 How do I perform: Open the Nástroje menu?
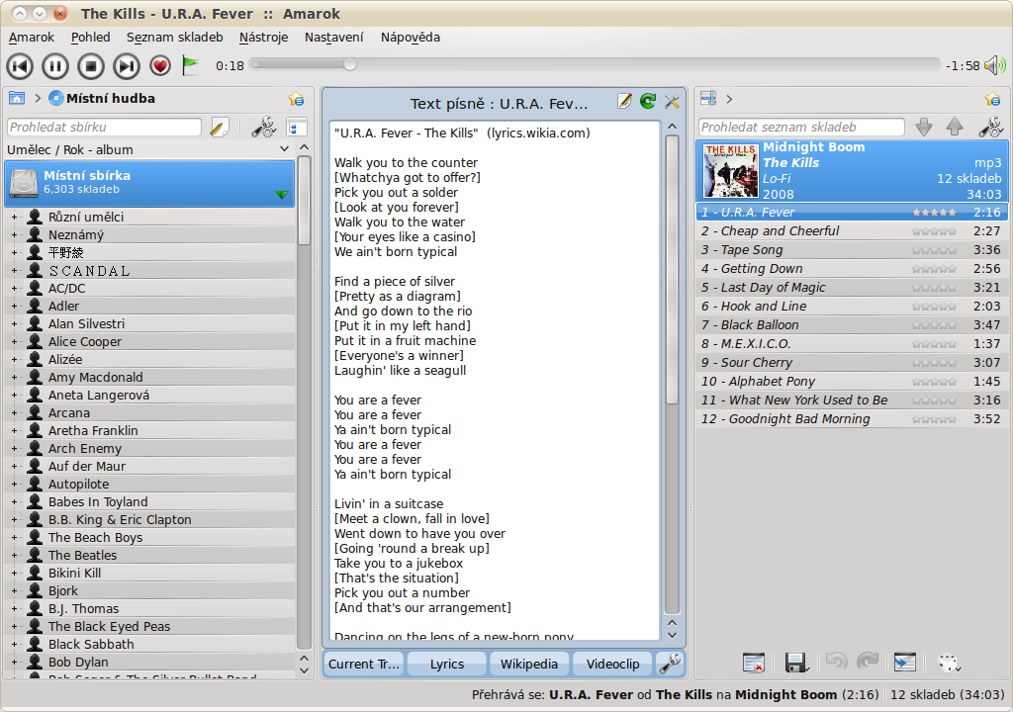(263, 38)
